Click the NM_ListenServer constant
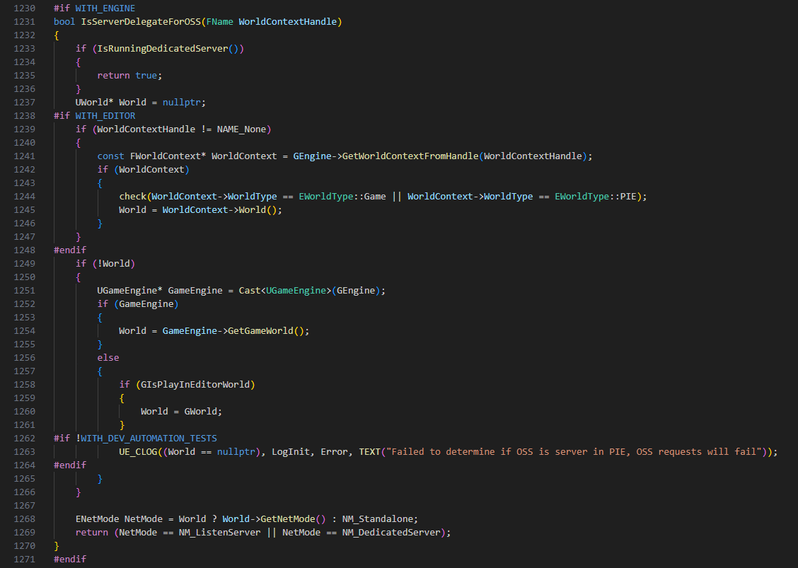This screenshot has height=568, width=798. (220, 533)
